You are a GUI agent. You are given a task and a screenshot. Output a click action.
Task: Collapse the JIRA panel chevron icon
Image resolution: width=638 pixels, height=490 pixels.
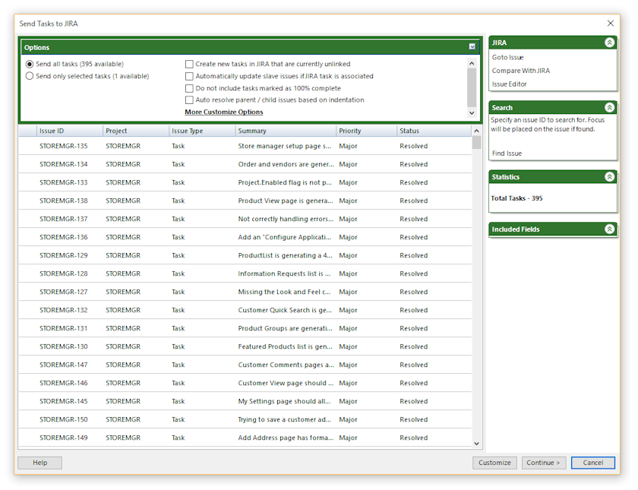(609, 43)
